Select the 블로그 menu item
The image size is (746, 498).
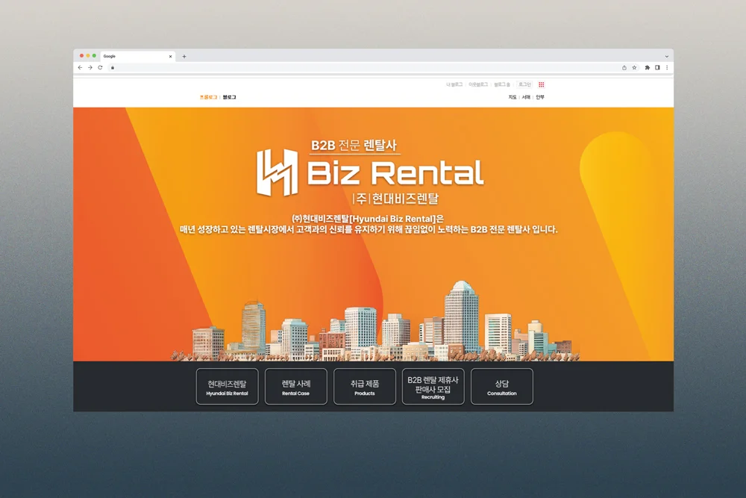[x=229, y=97]
